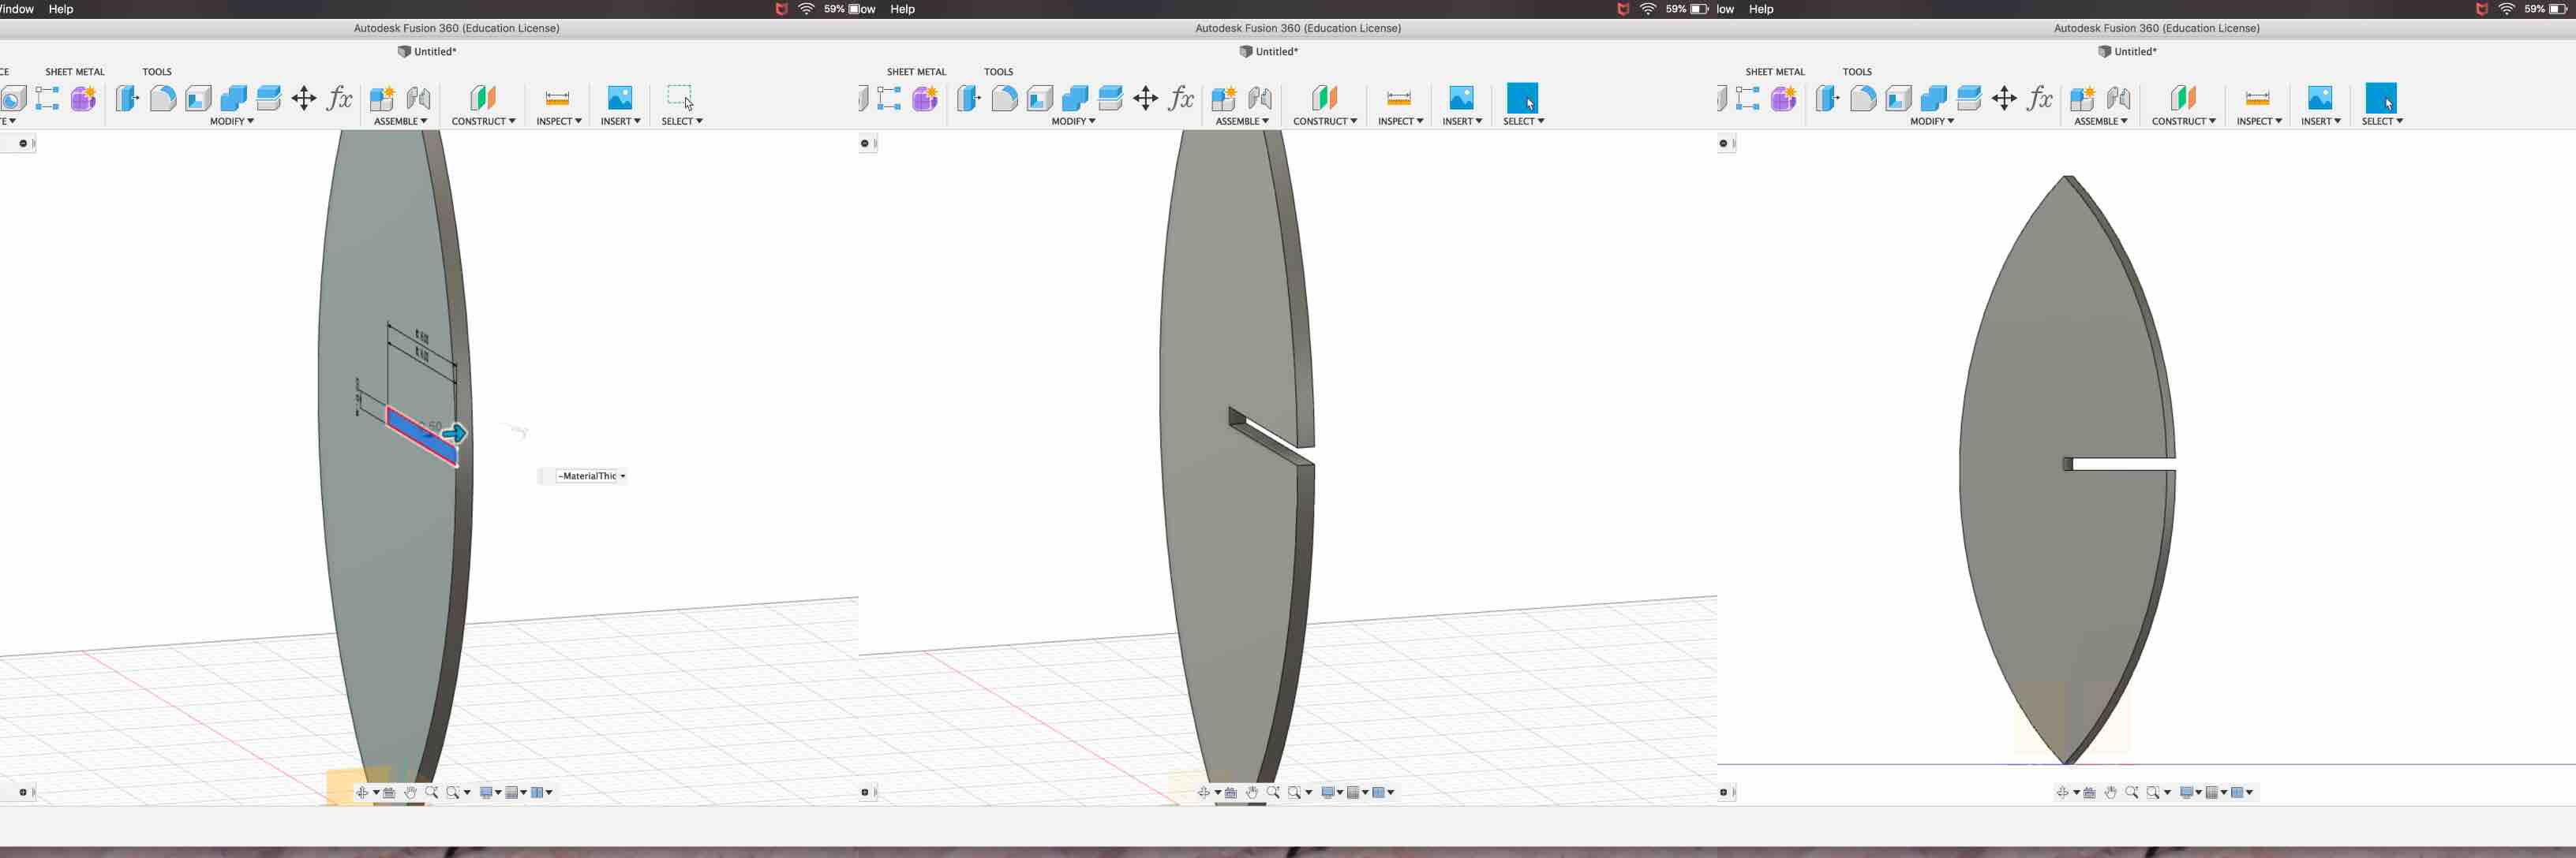The height and width of the screenshot is (858, 2576).
Task: Choose Fillet tool in left window
Action: click(163, 98)
